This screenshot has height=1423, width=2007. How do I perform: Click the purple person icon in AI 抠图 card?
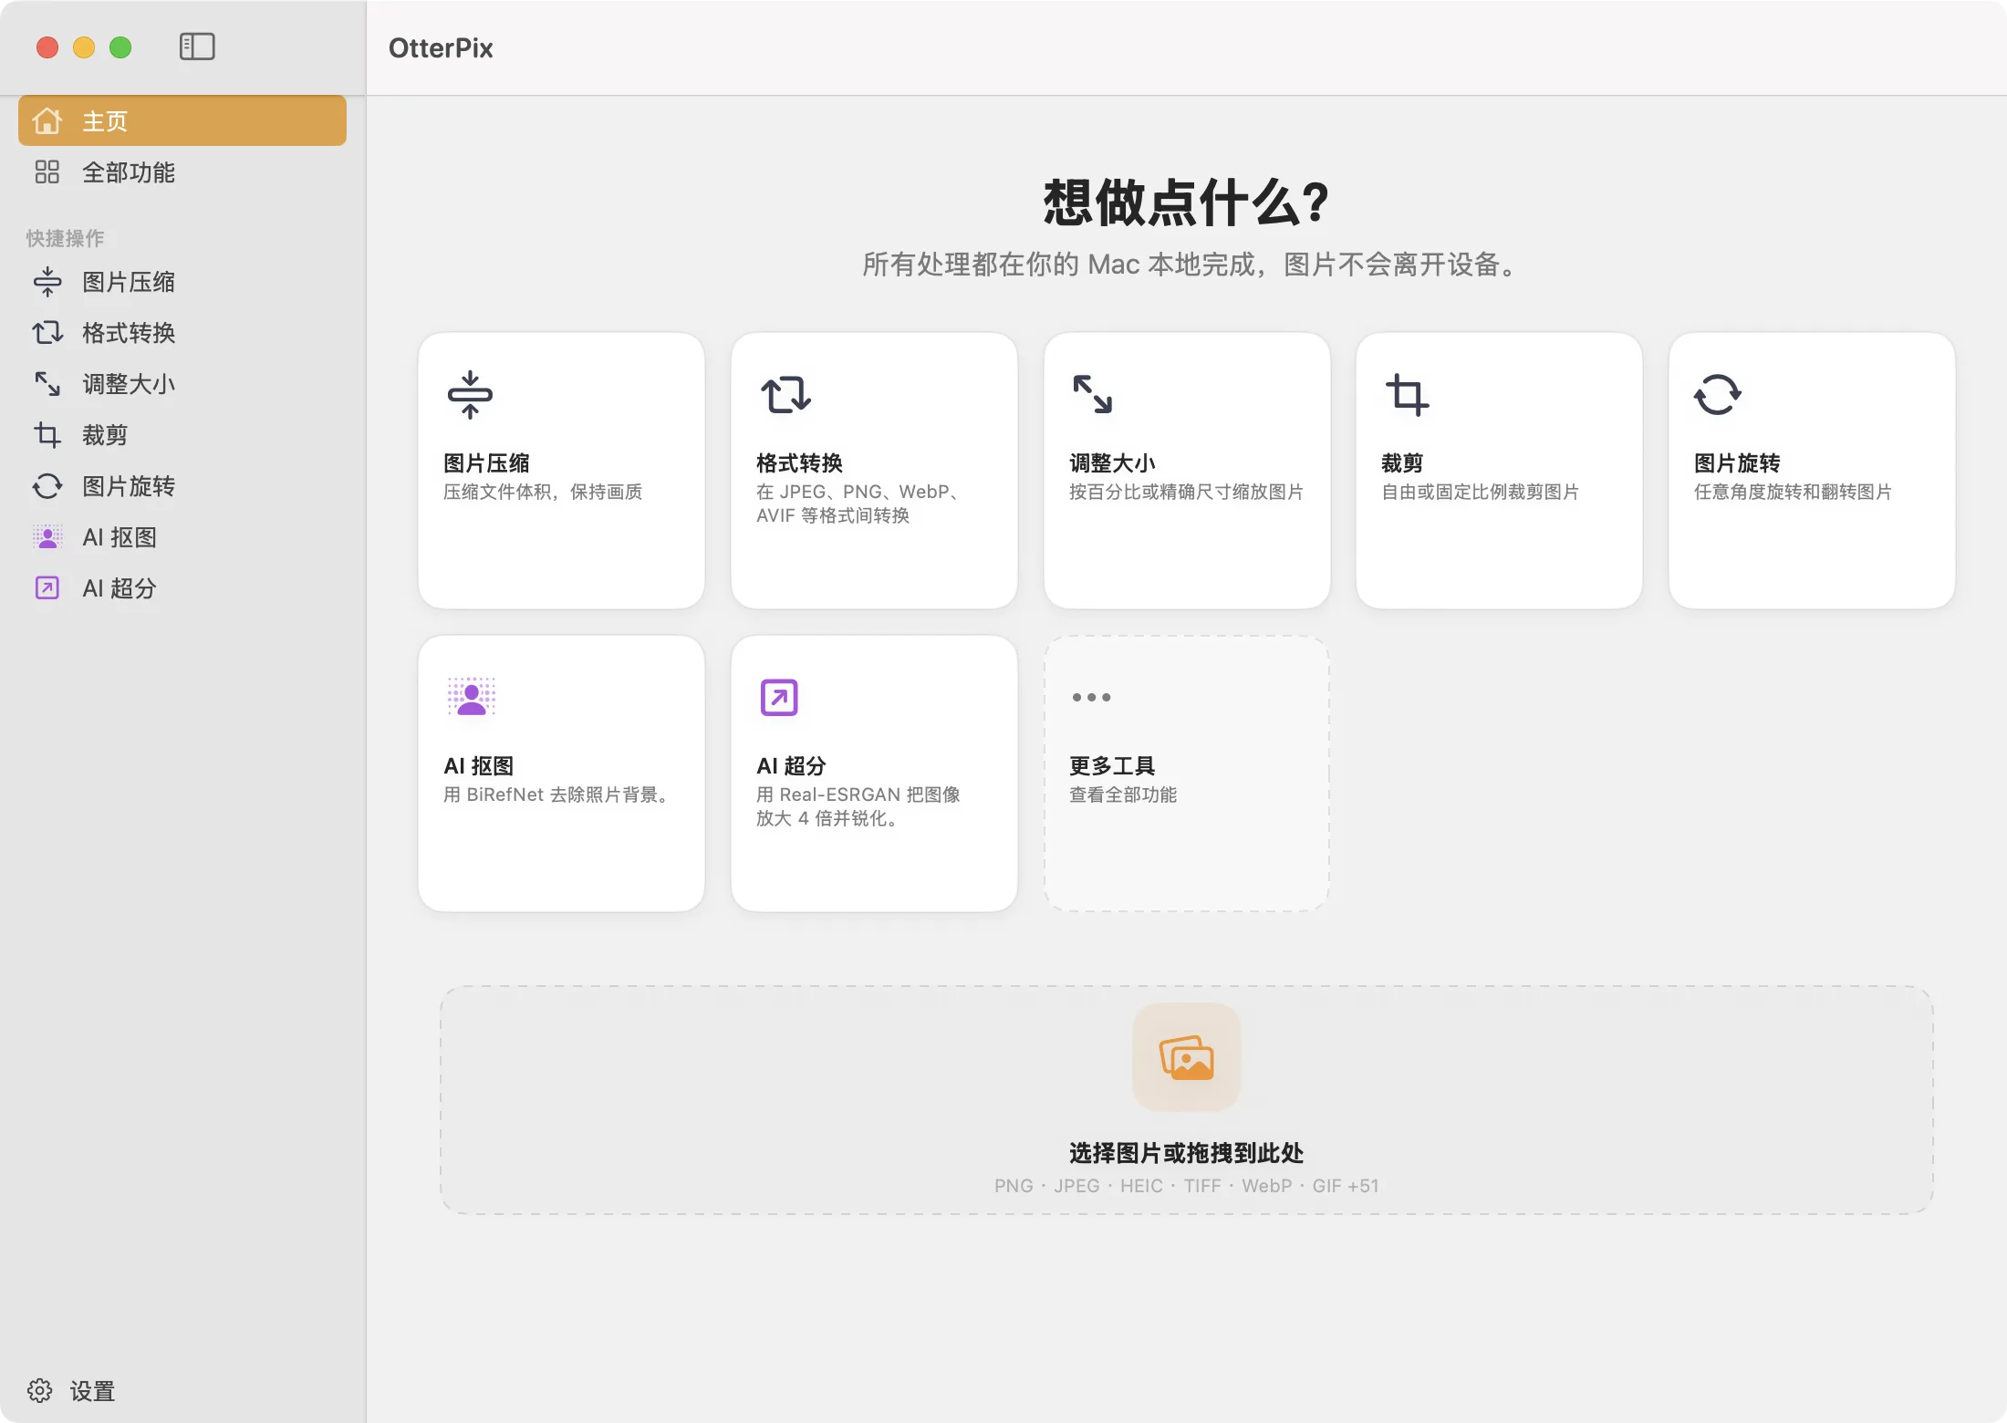pos(471,697)
